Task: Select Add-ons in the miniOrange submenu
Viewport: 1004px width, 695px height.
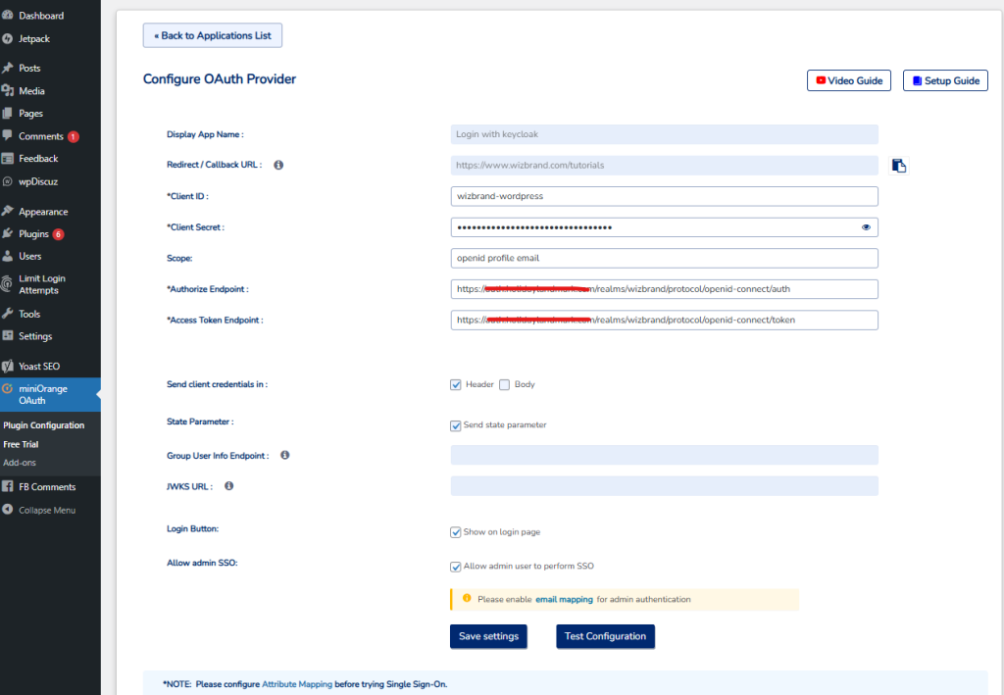Action: (21, 463)
